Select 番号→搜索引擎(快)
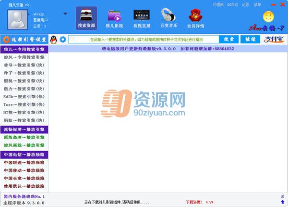288x207 pixels. pyautogui.click(x=24, y=65)
